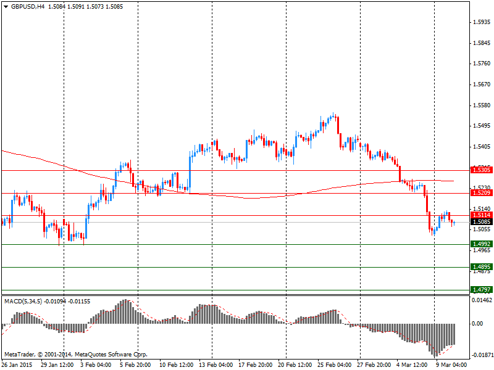Select the 1.5084 open value in chart header
The height and width of the screenshot is (370, 494).
[56, 7]
